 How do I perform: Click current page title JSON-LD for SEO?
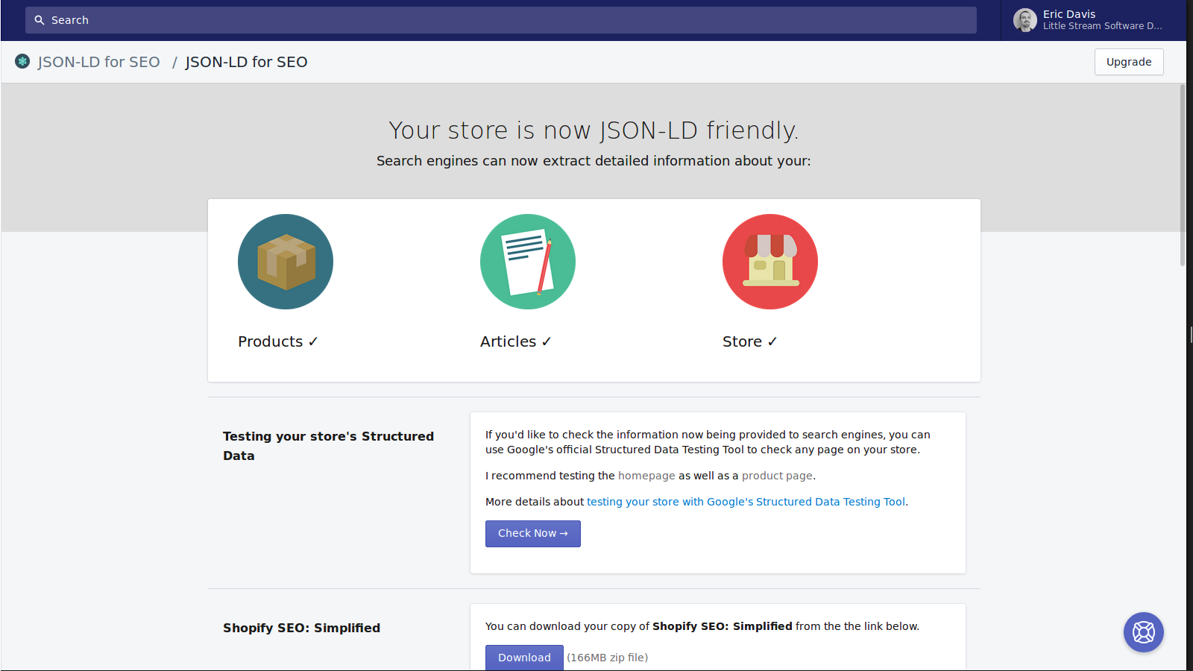pyautogui.click(x=246, y=62)
